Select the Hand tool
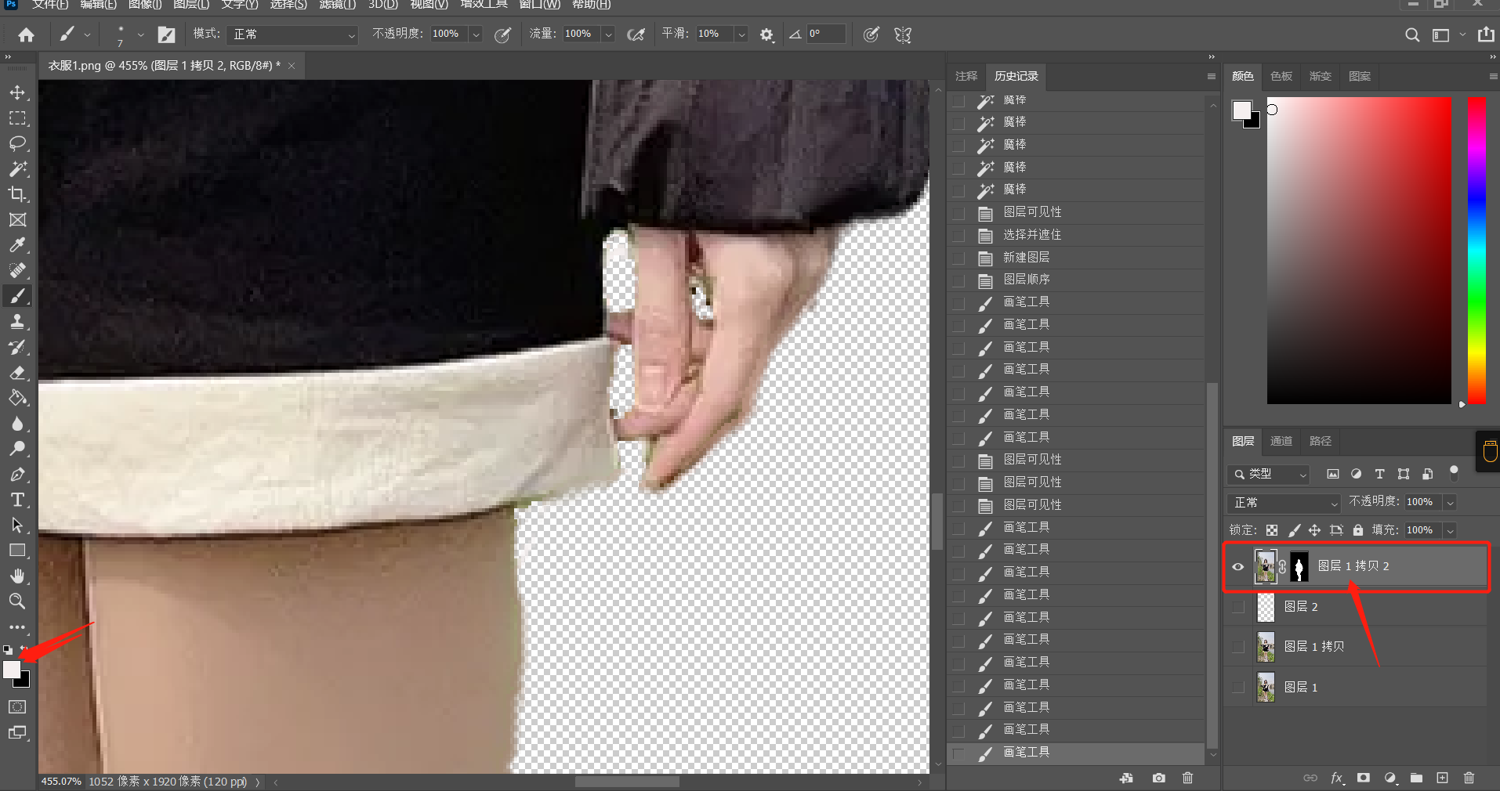This screenshot has height=791, width=1500. pyautogui.click(x=17, y=576)
